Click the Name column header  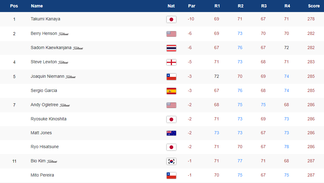click(x=37, y=6)
